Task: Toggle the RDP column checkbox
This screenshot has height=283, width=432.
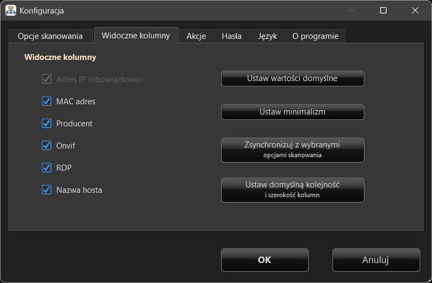Action: pos(46,167)
